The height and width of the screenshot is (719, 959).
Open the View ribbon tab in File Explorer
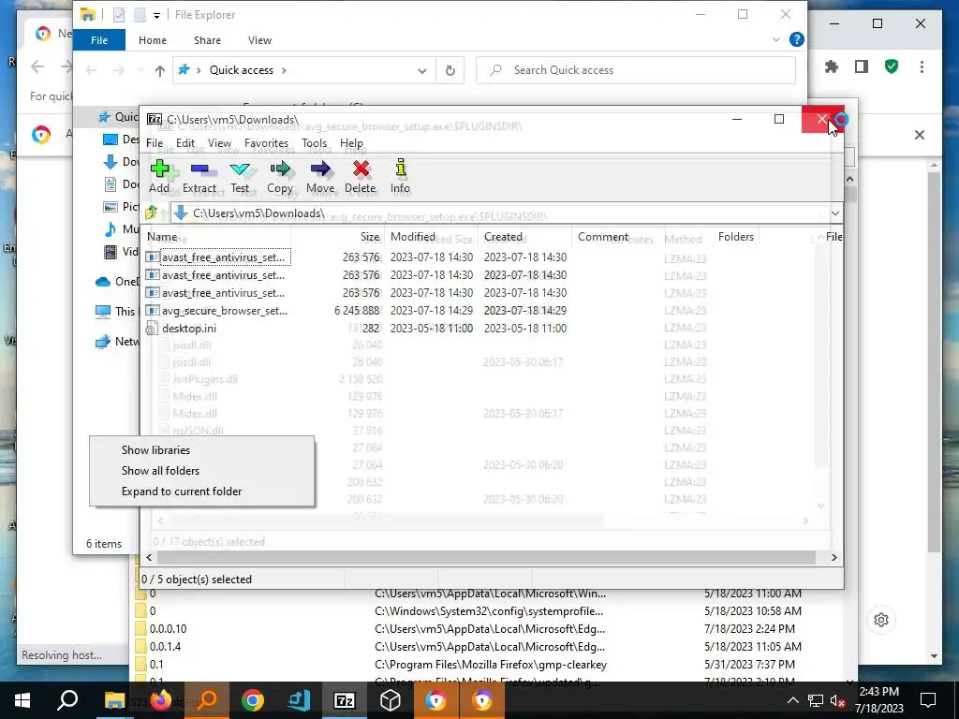tap(260, 40)
